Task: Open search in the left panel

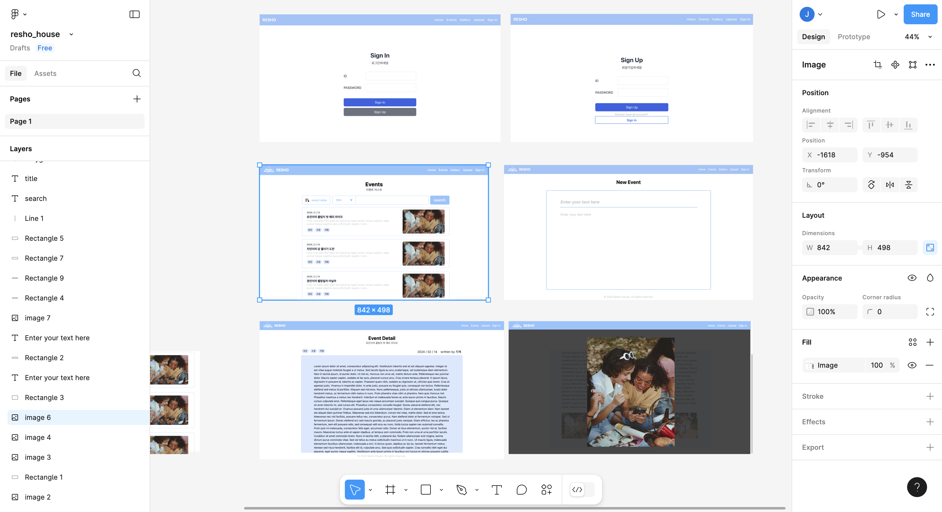Action: click(x=136, y=73)
